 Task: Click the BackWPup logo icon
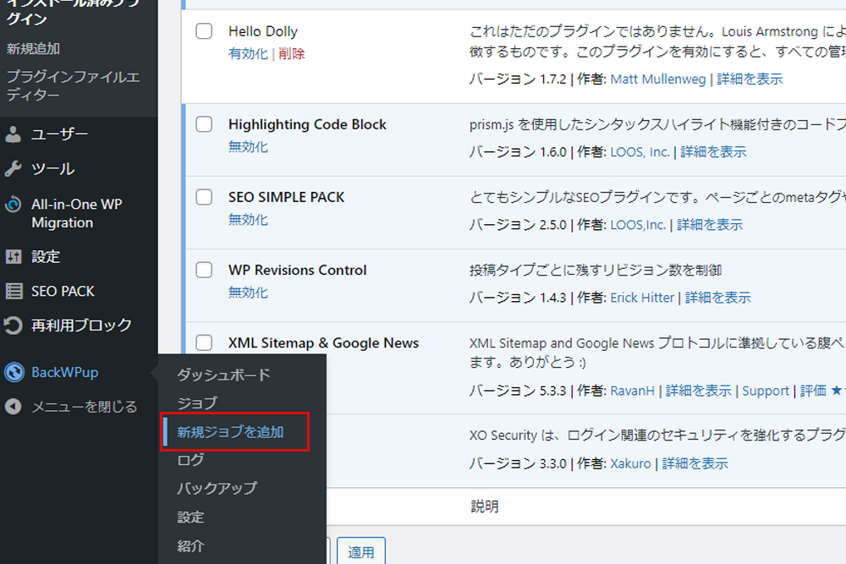point(14,372)
